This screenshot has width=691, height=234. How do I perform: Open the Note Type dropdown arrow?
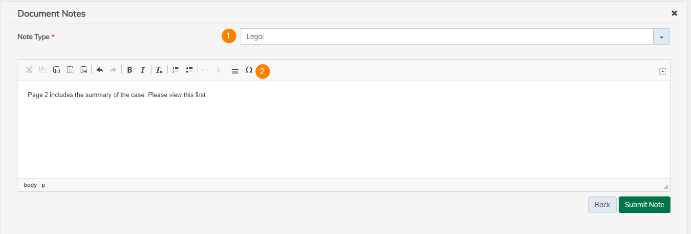point(661,37)
